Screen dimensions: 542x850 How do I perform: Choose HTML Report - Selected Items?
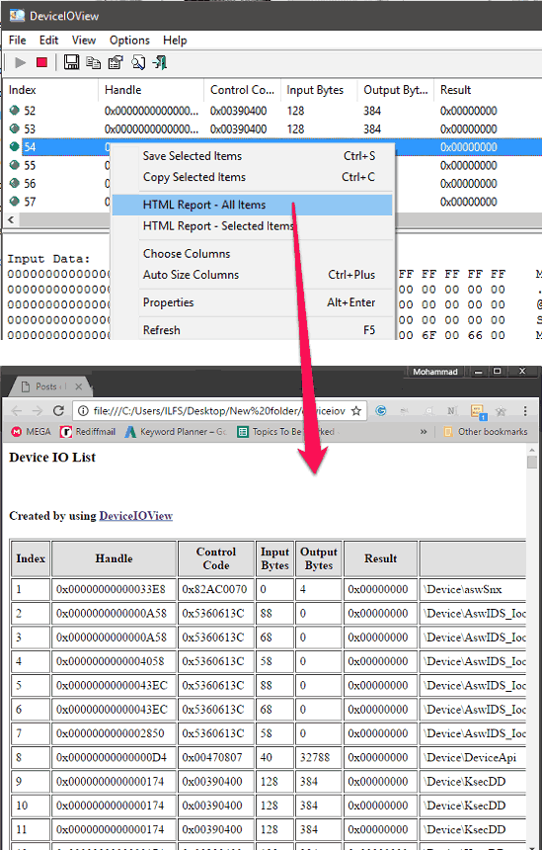[x=253, y=226]
